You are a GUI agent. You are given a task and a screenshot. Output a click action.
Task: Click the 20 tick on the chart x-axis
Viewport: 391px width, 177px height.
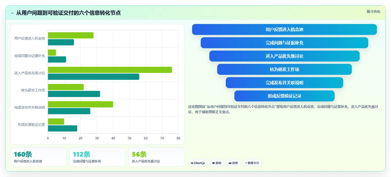80,138
